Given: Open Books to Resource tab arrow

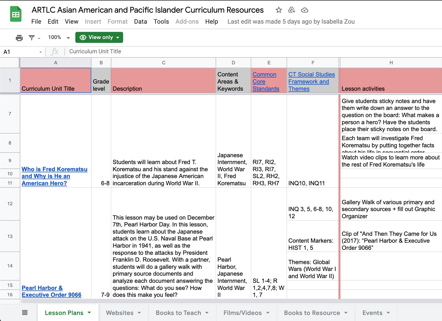Looking at the screenshot, I should (346, 313).
